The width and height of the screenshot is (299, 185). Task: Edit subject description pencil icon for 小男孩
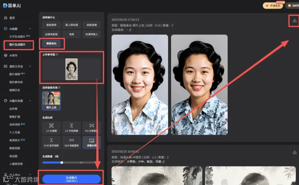point(163,162)
